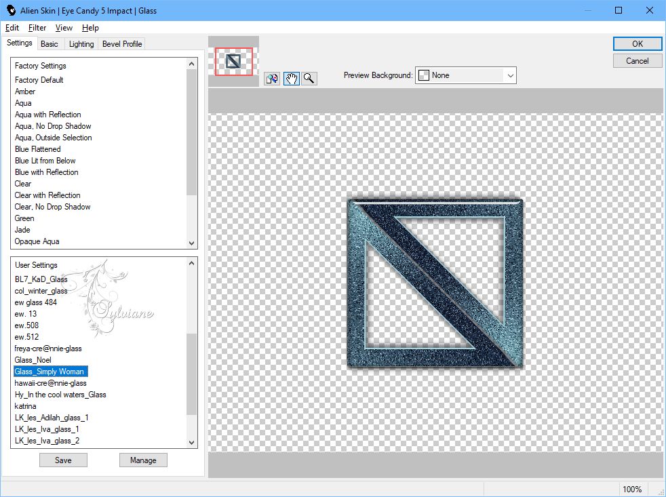Select the magnifier zoom tool
The height and width of the screenshot is (497, 666).
[x=309, y=79]
